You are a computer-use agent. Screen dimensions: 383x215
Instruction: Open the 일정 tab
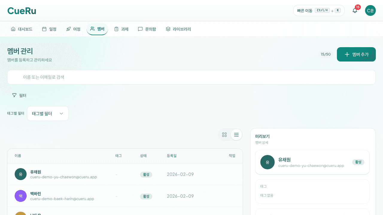[x=49, y=29]
